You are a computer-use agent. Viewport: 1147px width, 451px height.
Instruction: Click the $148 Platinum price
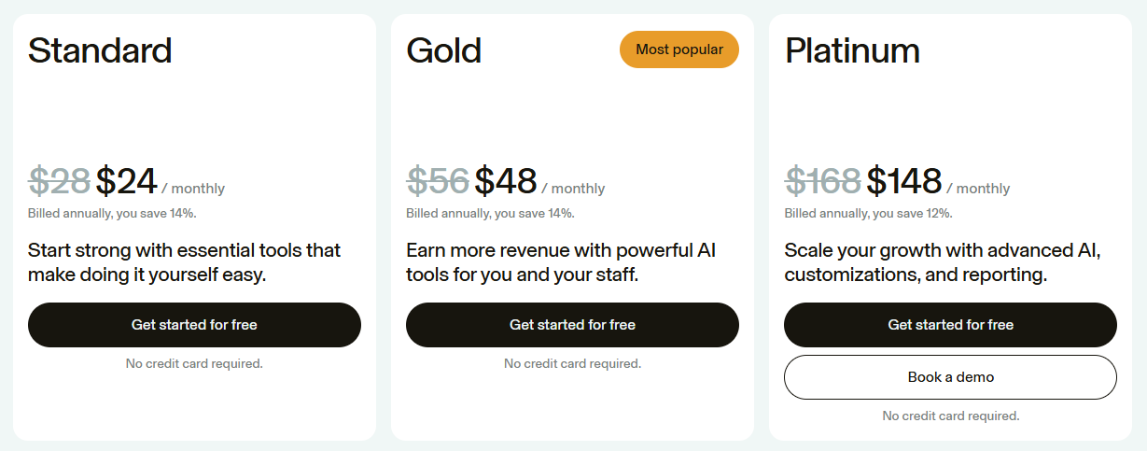pos(903,181)
